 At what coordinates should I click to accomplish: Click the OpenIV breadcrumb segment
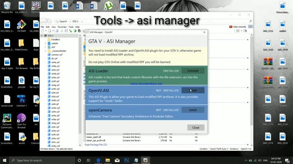click(x=63, y=21)
